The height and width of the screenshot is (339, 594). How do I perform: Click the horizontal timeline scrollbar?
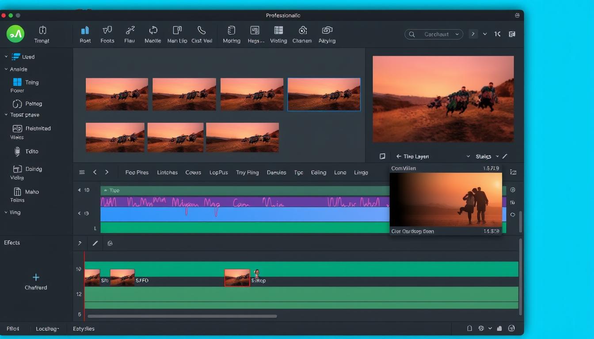tap(182, 316)
